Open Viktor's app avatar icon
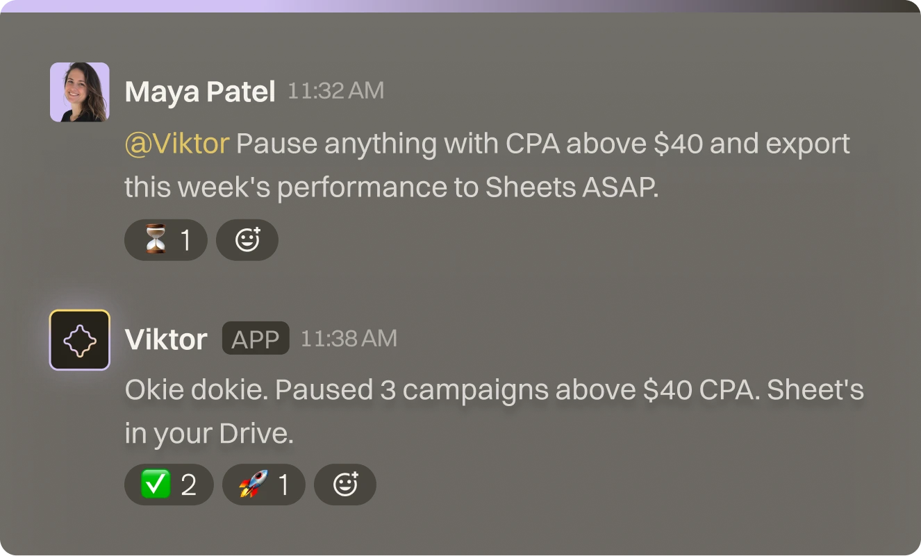Screen dimensions: 921x556 click(80, 340)
